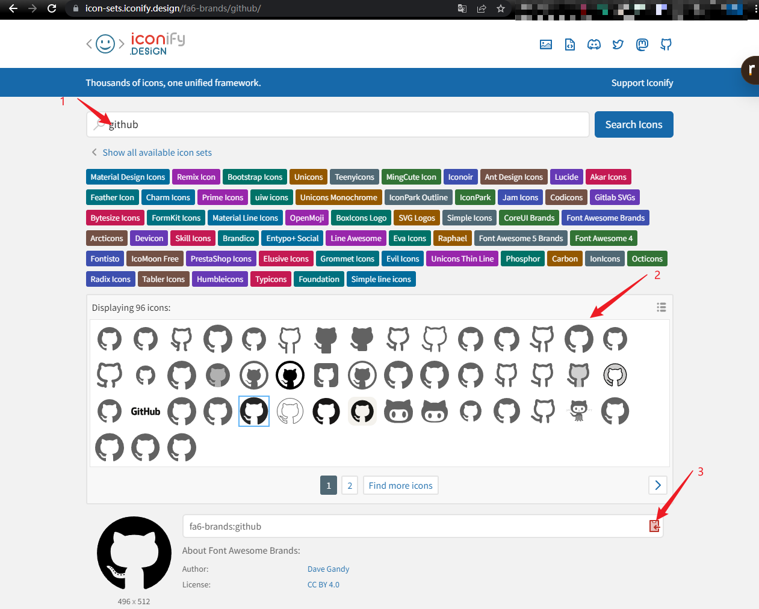759x609 pixels.
Task: Filter by Ant Design Icons set
Action: pyautogui.click(x=513, y=177)
